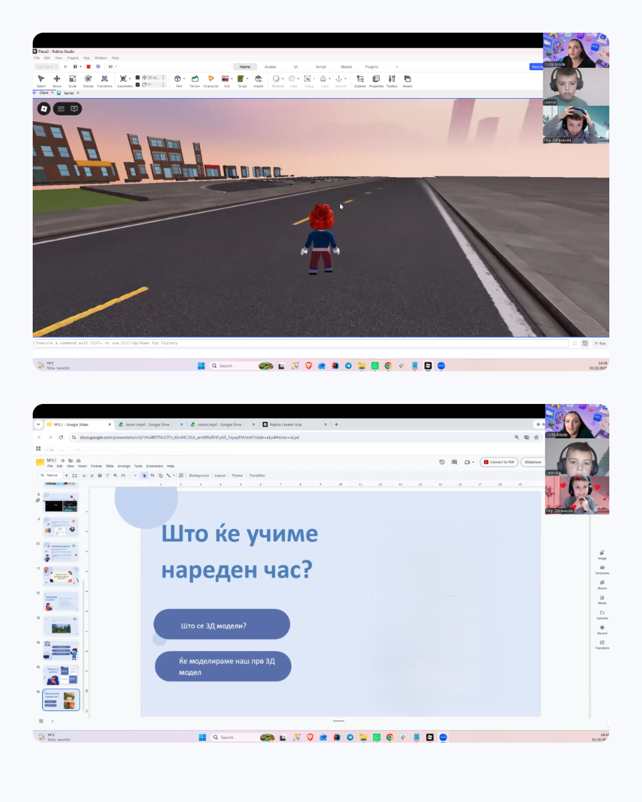Viewport: 642px width, 802px height.
Task: Click the command history icon beside Run
Action: [585, 343]
